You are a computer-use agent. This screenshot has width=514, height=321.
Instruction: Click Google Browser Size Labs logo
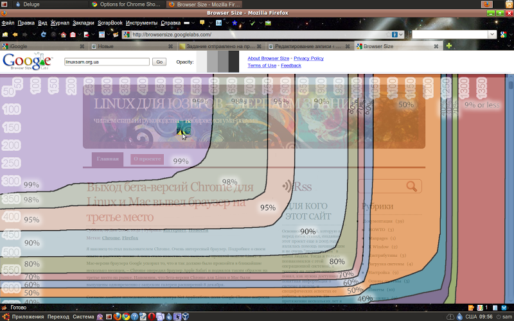[x=27, y=61]
